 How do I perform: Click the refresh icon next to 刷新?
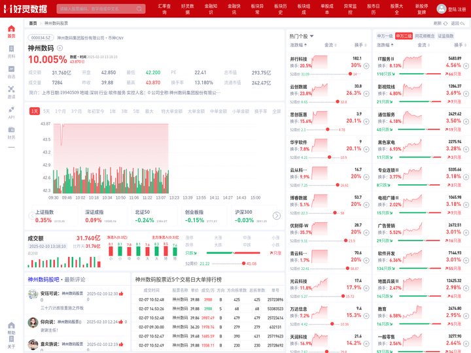click(445, 24)
